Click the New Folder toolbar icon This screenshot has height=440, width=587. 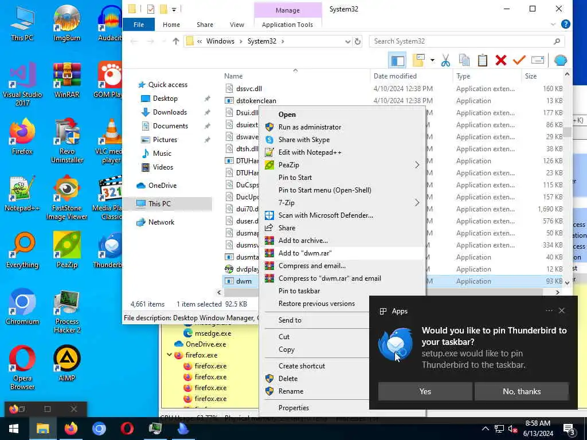click(x=418, y=60)
